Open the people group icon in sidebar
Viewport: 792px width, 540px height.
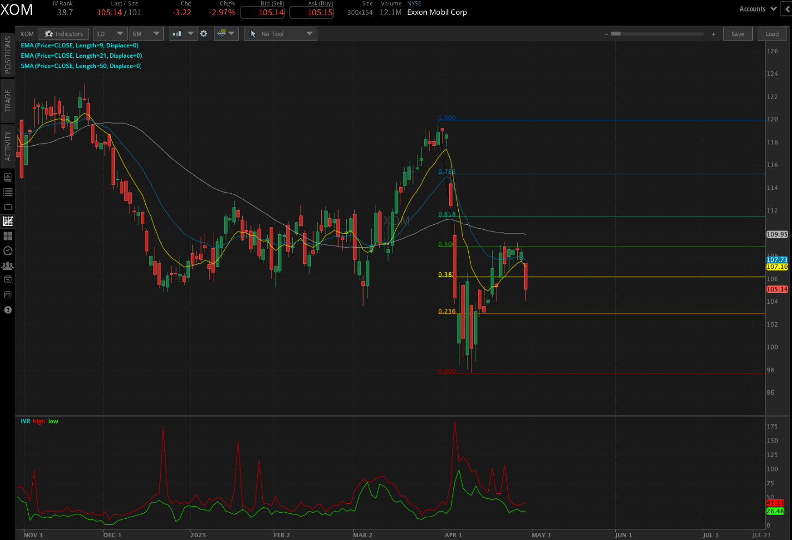[8, 266]
